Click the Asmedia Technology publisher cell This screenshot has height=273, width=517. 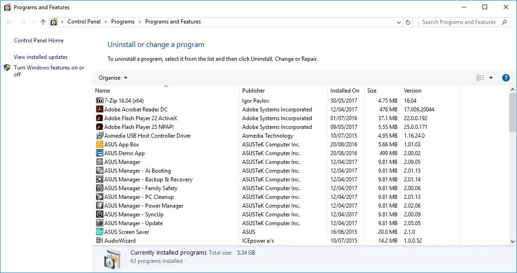coord(267,136)
